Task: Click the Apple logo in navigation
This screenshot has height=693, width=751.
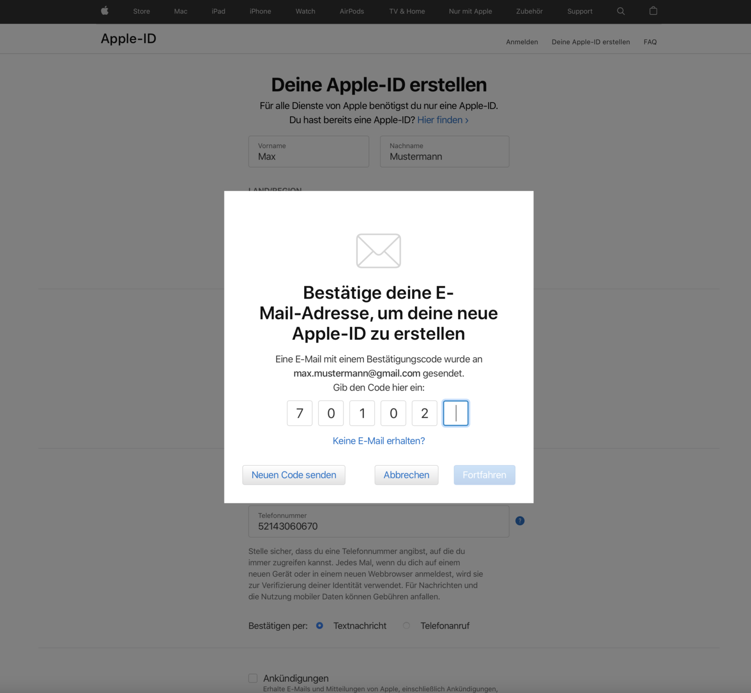Action: [x=104, y=11]
